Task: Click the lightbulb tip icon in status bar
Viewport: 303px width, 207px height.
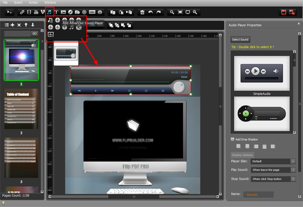Action: pyautogui.click(x=4, y=203)
